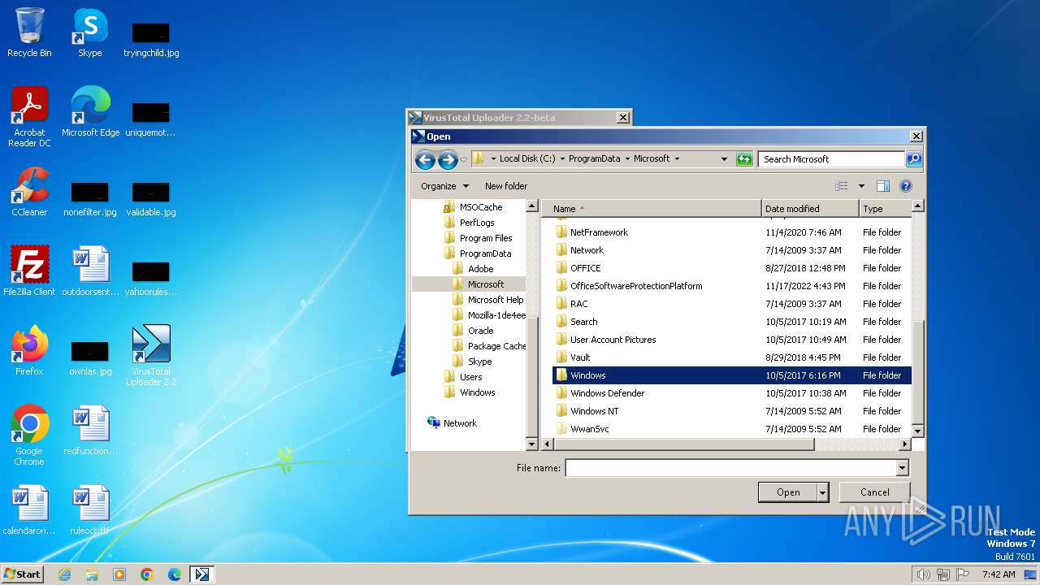Select the calendarori document icon
This screenshot has height=585, width=1040.
[29, 509]
